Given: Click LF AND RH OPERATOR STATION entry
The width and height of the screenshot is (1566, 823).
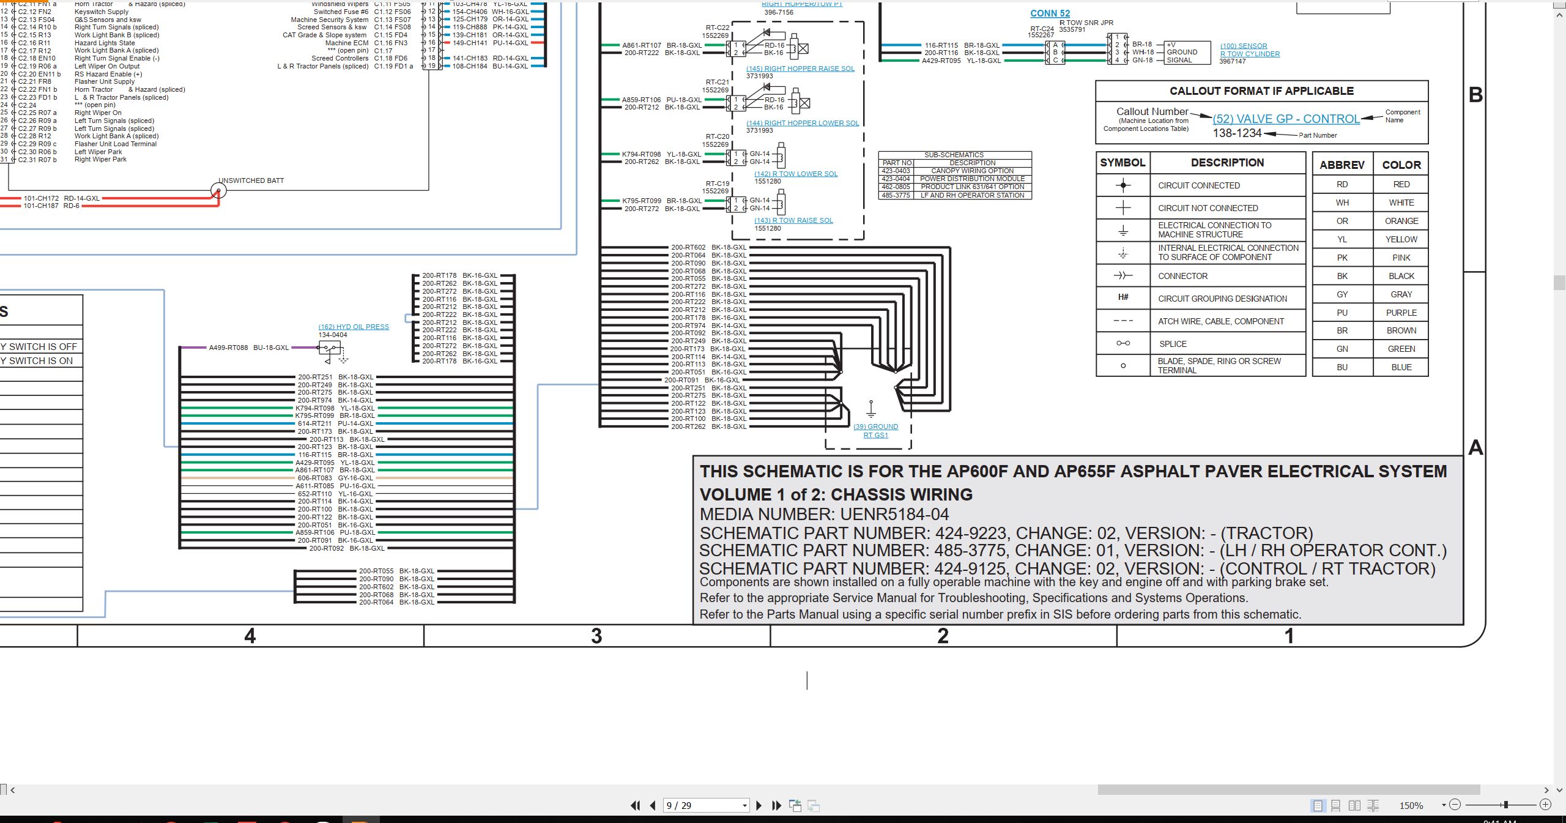Looking at the screenshot, I should pyautogui.click(x=973, y=195).
